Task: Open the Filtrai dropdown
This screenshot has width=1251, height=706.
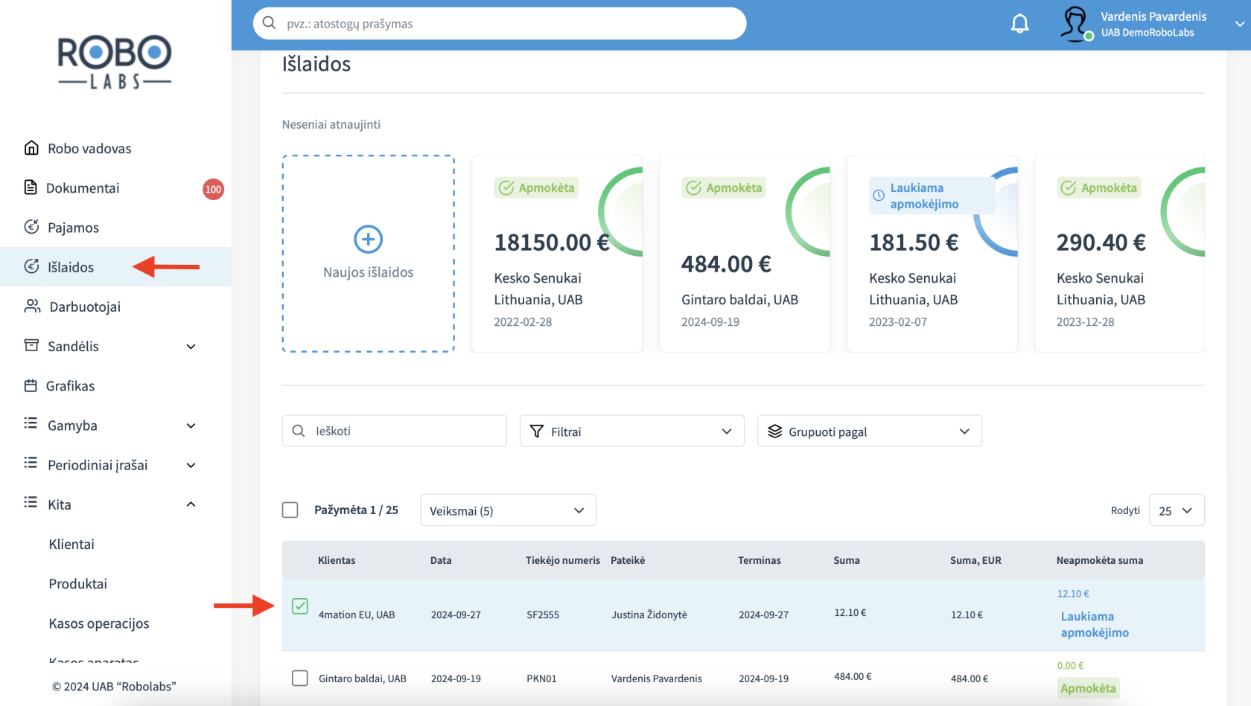Action: (632, 431)
